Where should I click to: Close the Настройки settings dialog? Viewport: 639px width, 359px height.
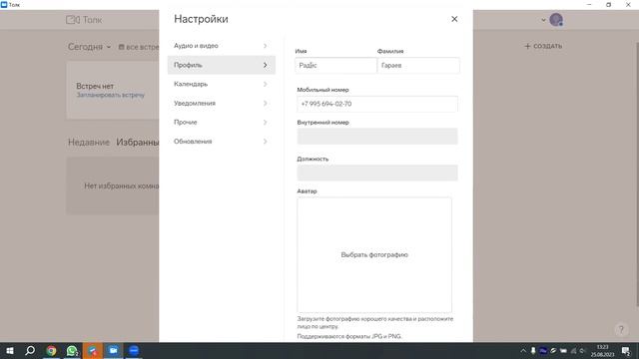tap(454, 19)
